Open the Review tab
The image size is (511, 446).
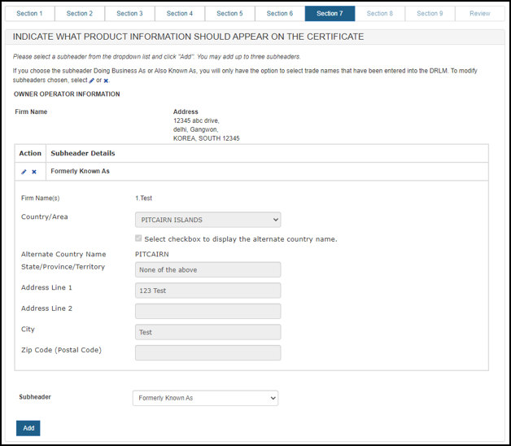pyautogui.click(x=480, y=14)
